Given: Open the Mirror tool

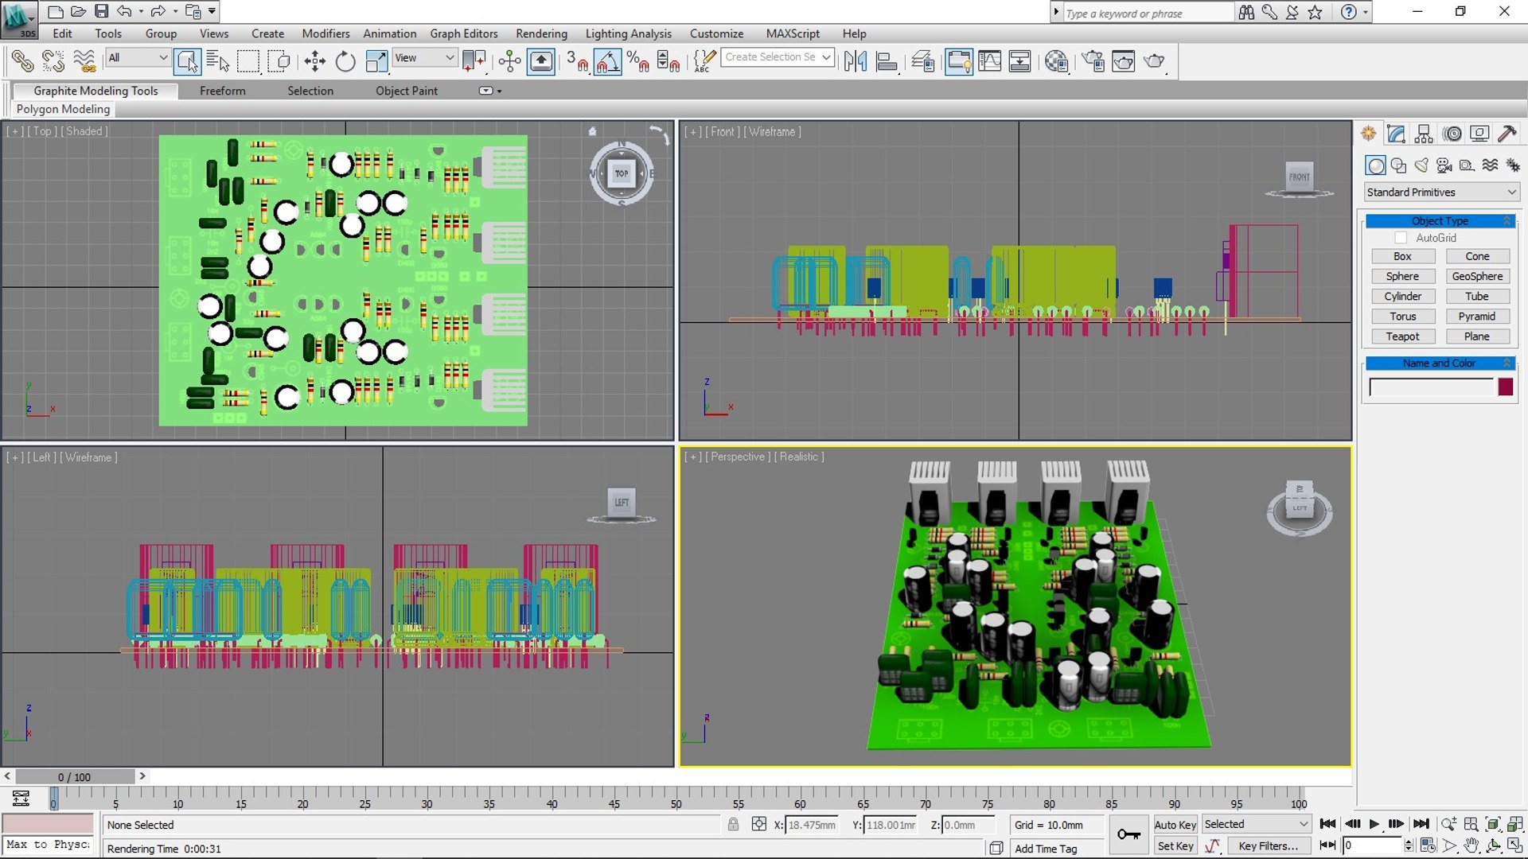Looking at the screenshot, I should [856, 61].
